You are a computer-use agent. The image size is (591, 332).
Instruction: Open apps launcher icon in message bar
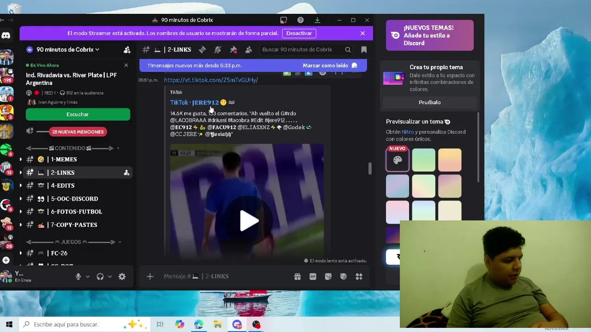tap(359, 276)
